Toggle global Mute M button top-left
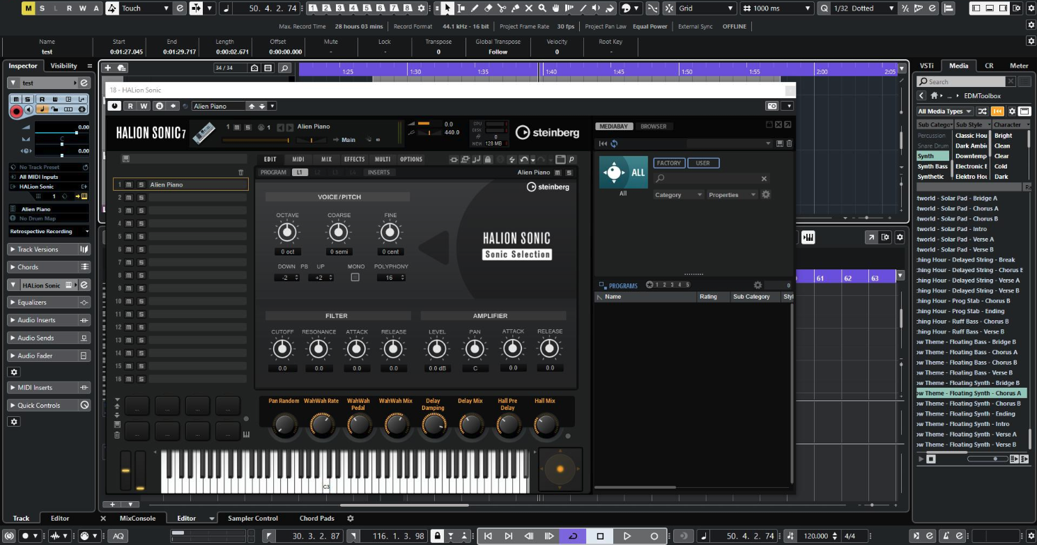 29,8
